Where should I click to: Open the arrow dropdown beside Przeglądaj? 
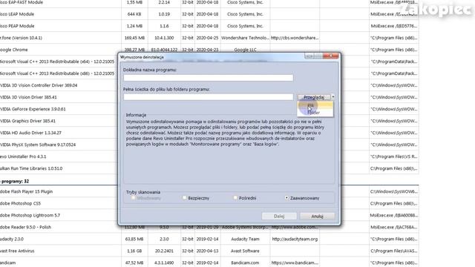pyautogui.click(x=333, y=97)
